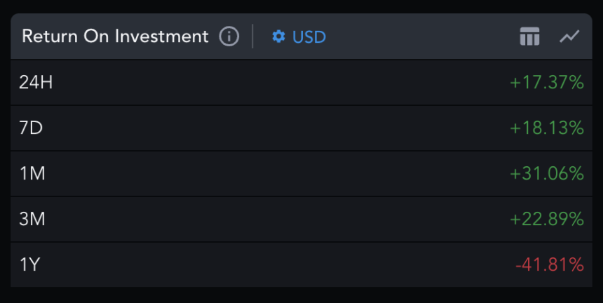Click the empty middle of the 3M row
This screenshot has height=303, width=603.
(x=280, y=220)
